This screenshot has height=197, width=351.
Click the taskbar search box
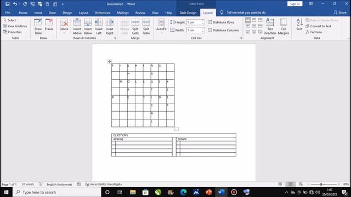click(x=57, y=192)
